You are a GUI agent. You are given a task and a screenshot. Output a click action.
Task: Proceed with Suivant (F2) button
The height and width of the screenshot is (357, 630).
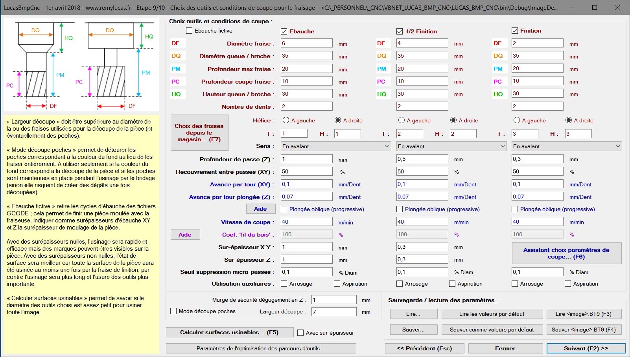pyautogui.click(x=586, y=348)
